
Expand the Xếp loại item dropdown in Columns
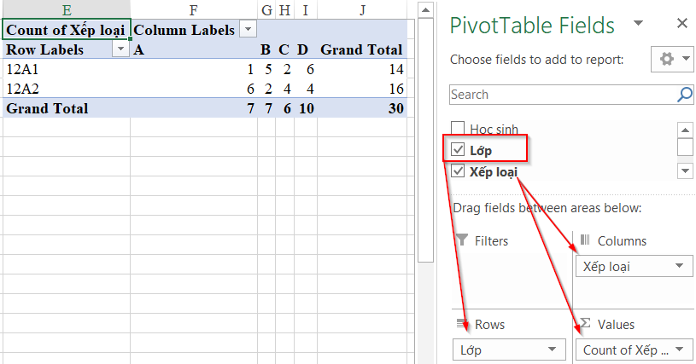pos(679,266)
